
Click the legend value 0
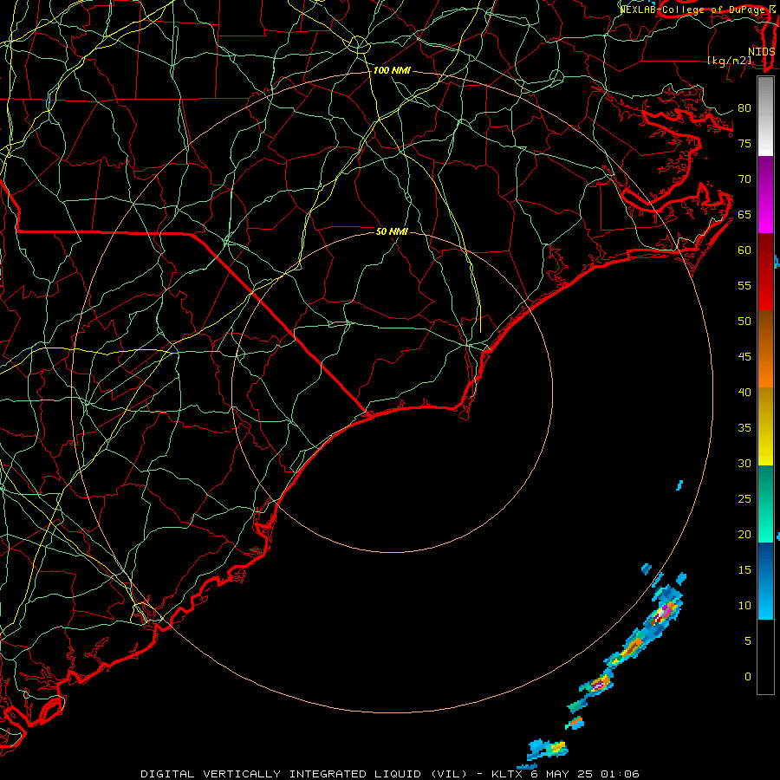coord(748,677)
